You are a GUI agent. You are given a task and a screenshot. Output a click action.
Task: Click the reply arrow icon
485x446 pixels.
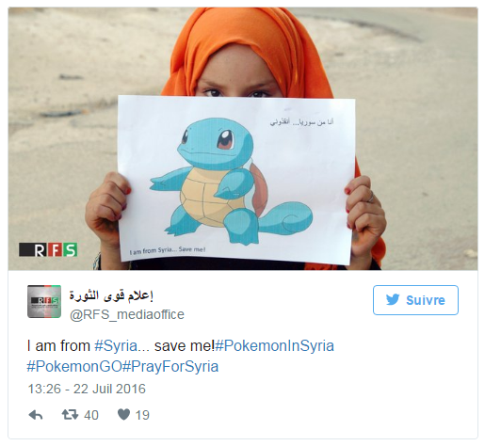(x=36, y=415)
